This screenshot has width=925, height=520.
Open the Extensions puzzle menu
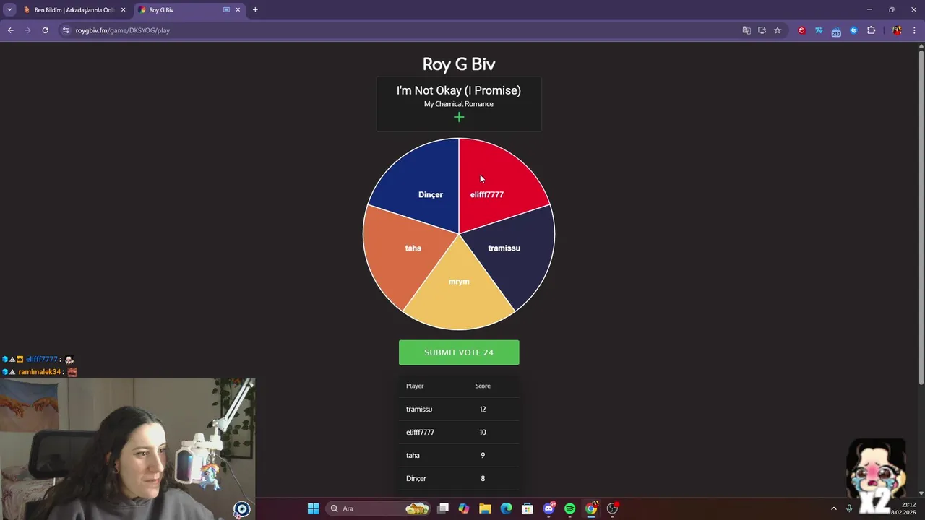point(871,30)
